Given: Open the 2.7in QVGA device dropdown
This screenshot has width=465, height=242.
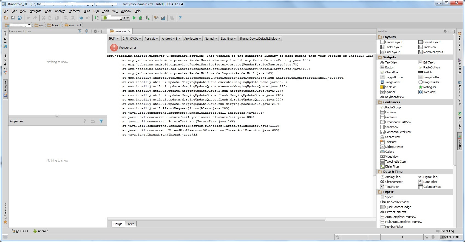Looking at the screenshot, I should tap(132, 39).
